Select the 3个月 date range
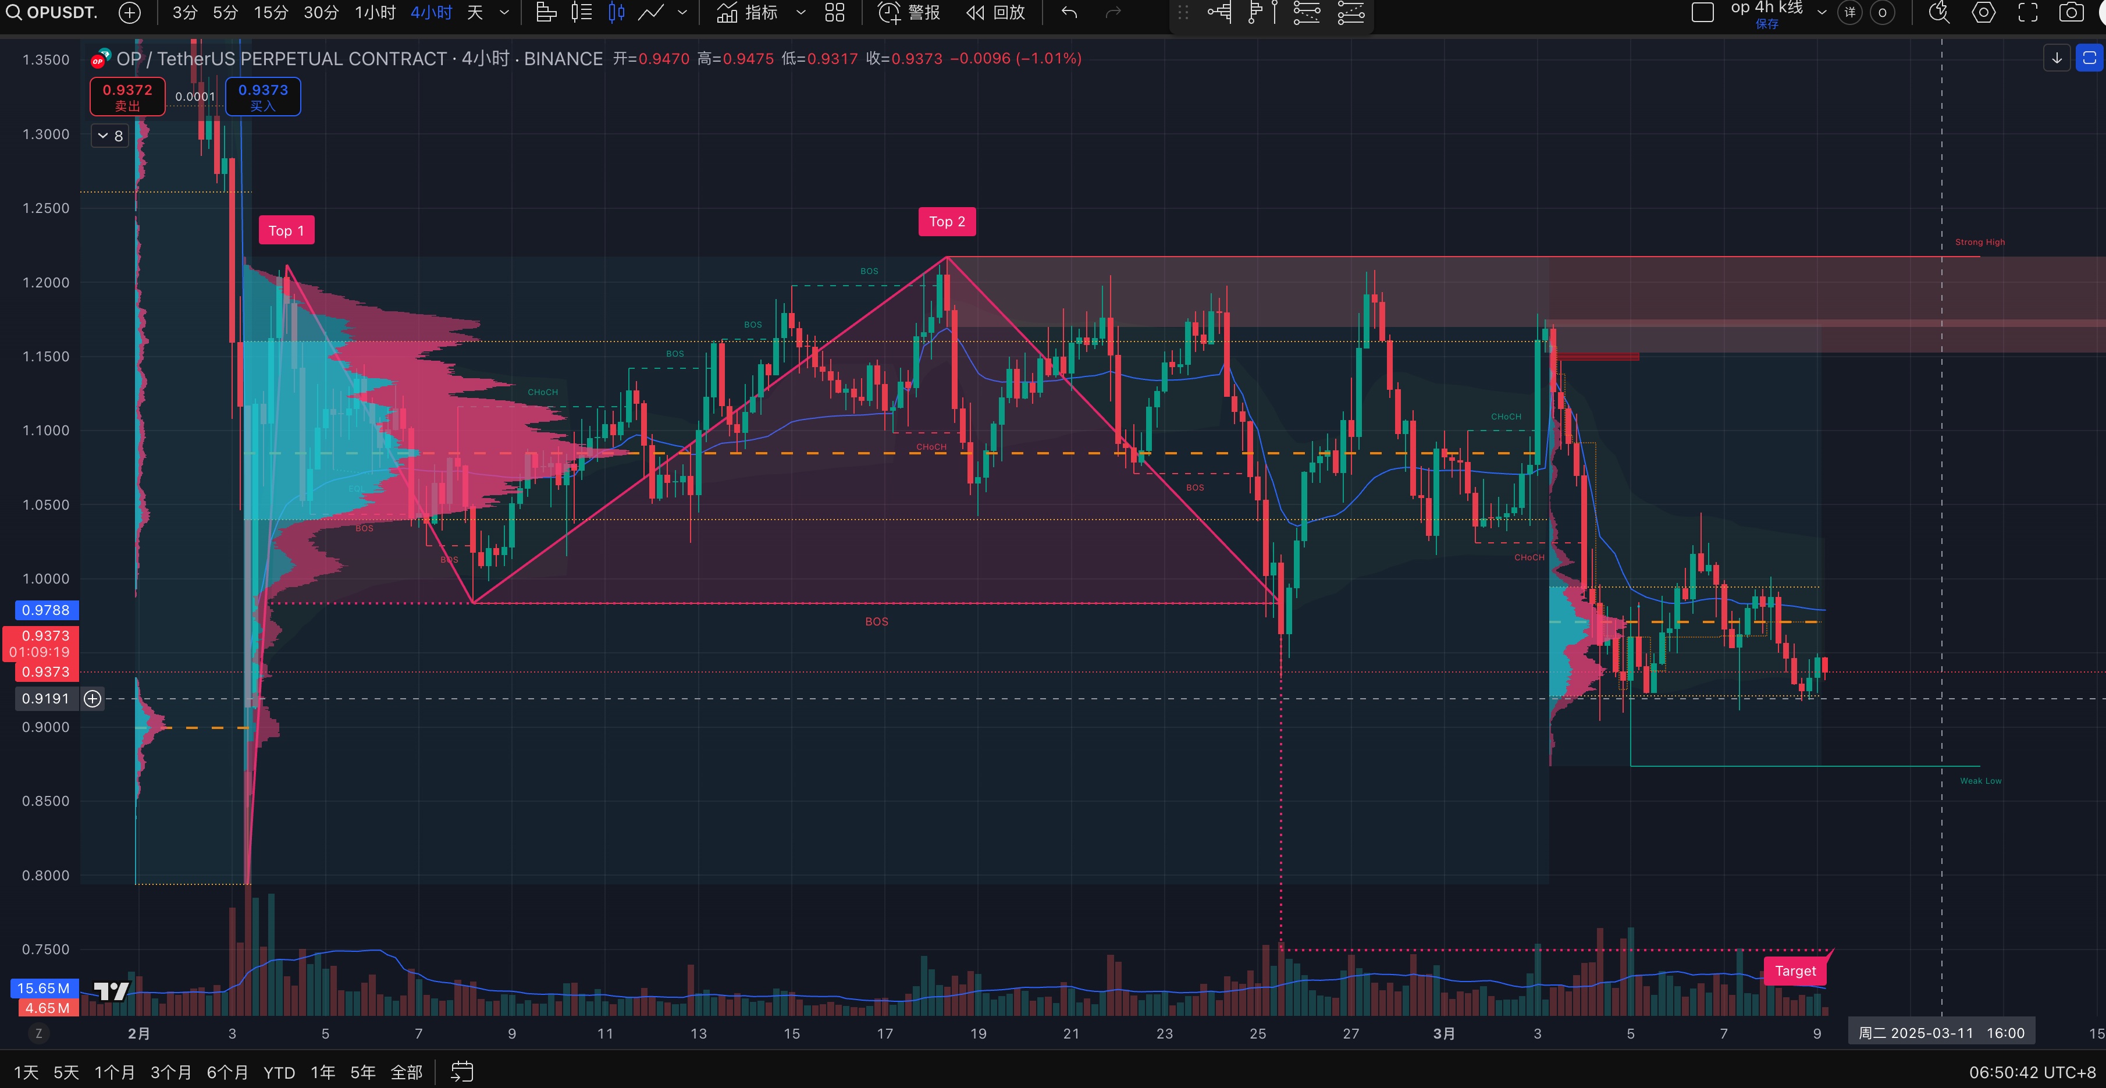This screenshot has width=2106, height=1088. 170,1072
